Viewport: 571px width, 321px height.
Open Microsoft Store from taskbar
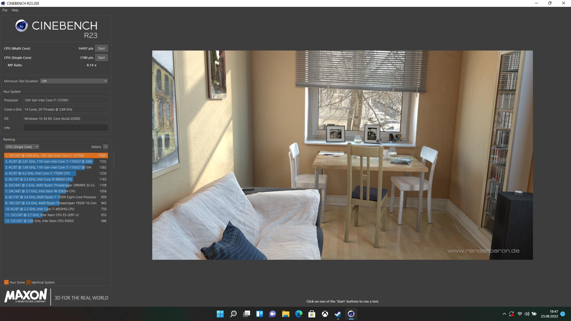tap(312, 314)
